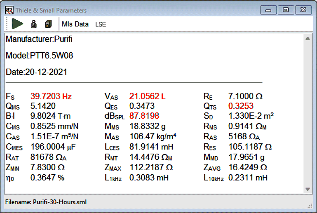Maximize the Thiele & Small Parameters window
This screenshot has width=317, height=213.
(286, 10)
